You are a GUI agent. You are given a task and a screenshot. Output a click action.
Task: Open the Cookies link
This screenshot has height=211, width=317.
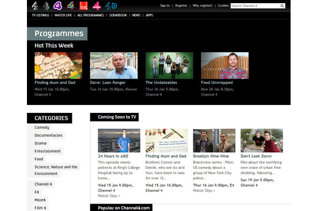223,6
